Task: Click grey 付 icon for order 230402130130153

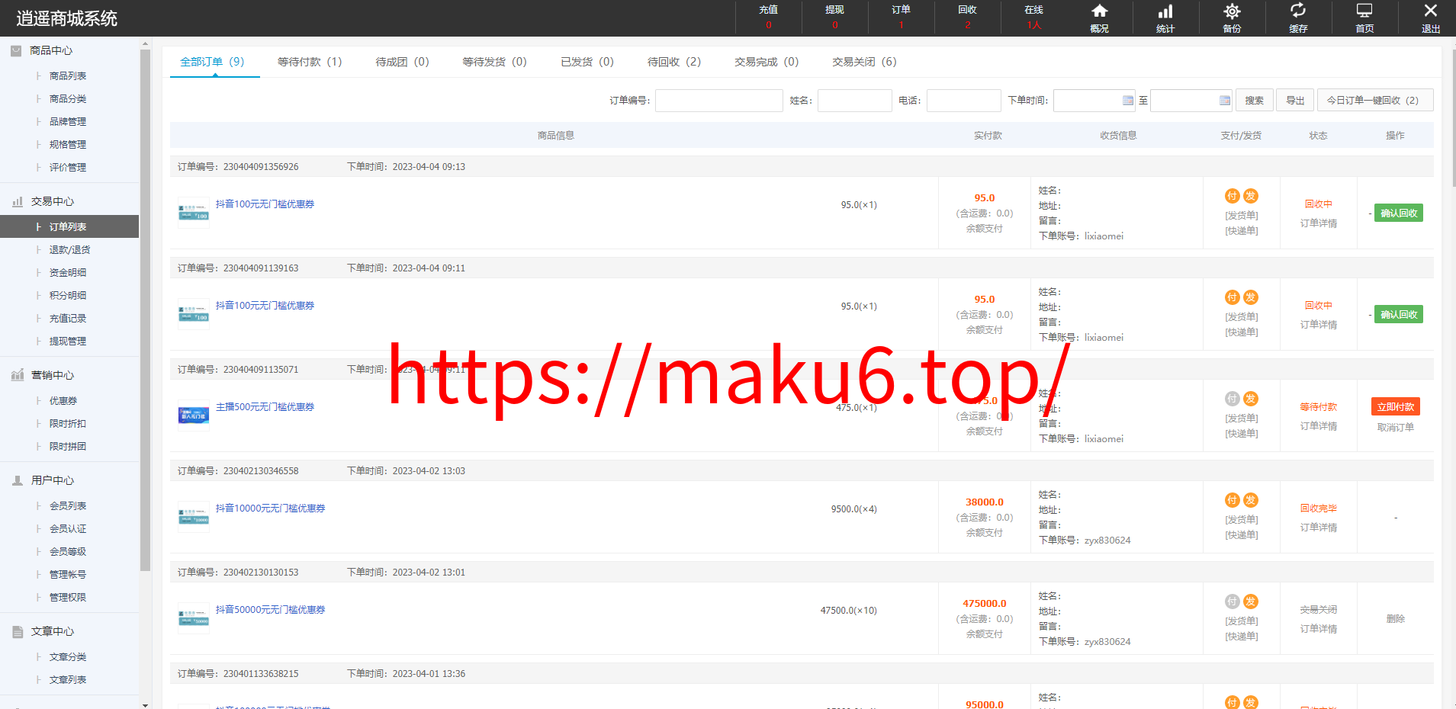Action: tap(1232, 602)
